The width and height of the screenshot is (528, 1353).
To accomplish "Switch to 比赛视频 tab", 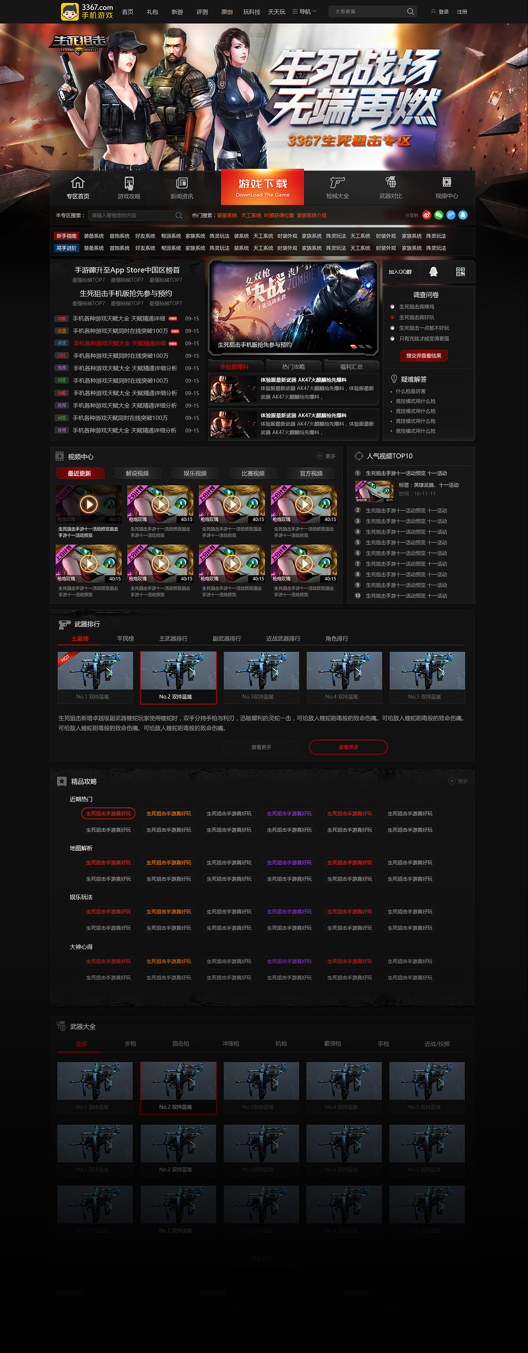I will [253, 473].
